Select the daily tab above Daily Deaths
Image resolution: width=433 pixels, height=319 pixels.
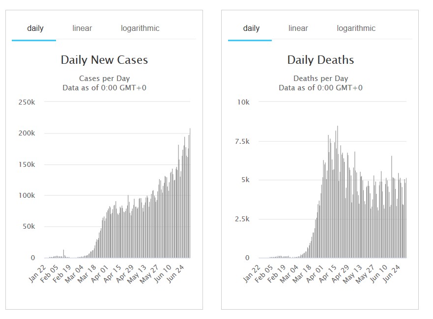[251, 28]
